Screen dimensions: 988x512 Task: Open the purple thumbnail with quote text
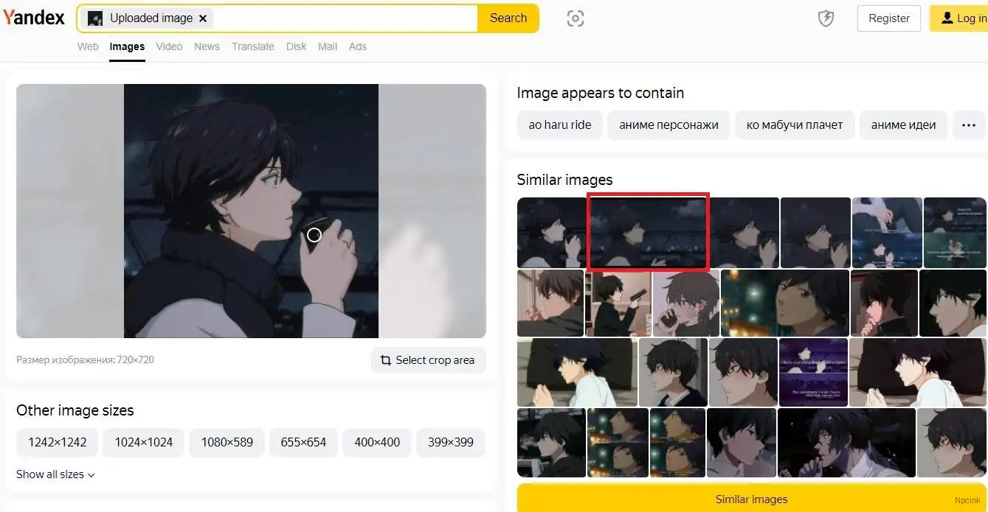tap(814, 372)
